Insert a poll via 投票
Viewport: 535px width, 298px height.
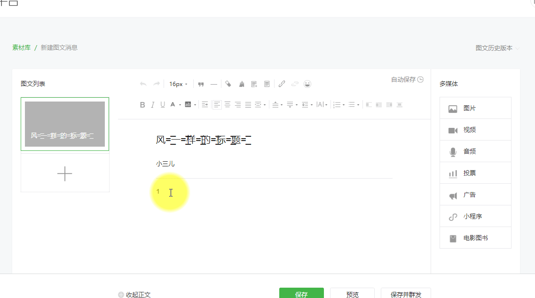click(x=475, y=173)
